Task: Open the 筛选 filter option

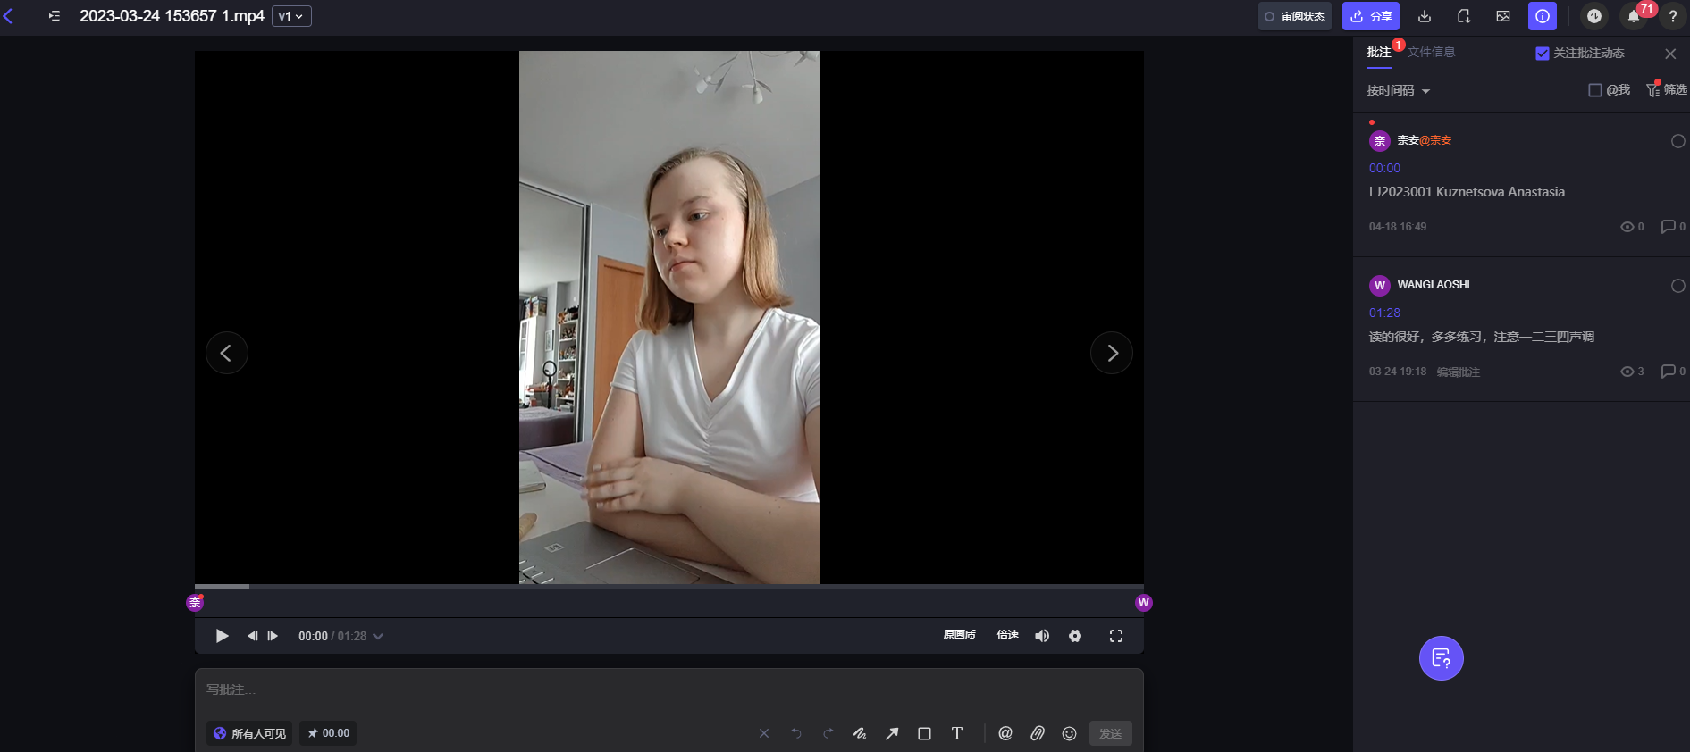Action: (x=1667, y=89)
